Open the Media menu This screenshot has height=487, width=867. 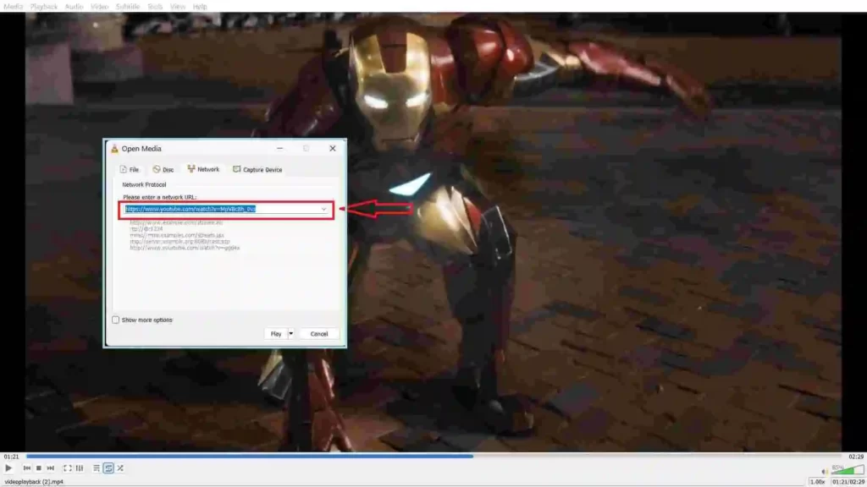[x=14, y=7]
